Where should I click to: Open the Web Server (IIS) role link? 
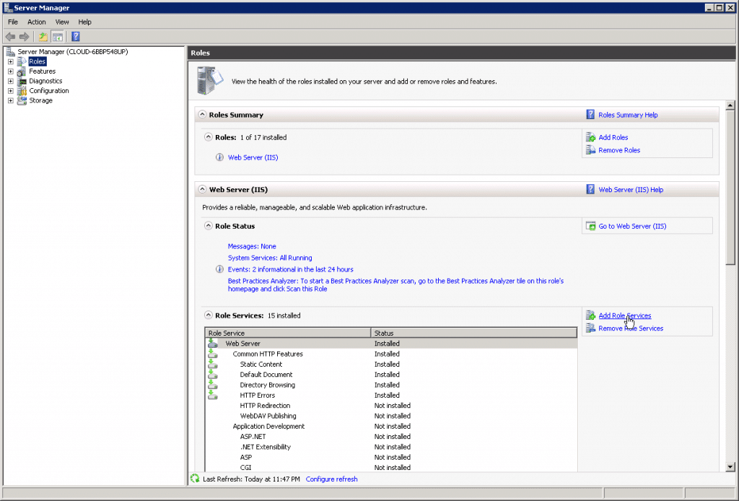[x=253, y=157]
